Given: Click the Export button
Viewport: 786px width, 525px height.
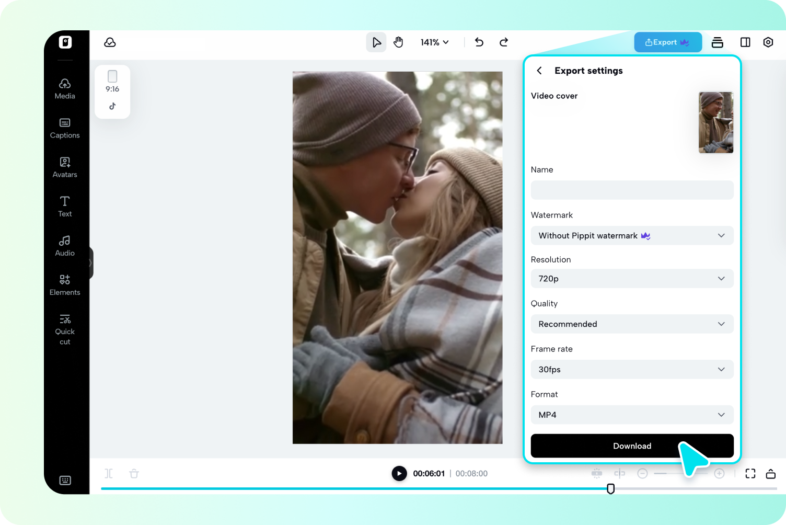Looking at the screenshot, I should [x=667, y=42].
